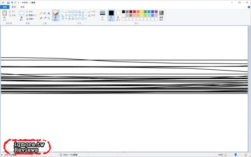Choose the Right triangle shape
This screenshot has width=251, height=157.
(x=63, y=15)
